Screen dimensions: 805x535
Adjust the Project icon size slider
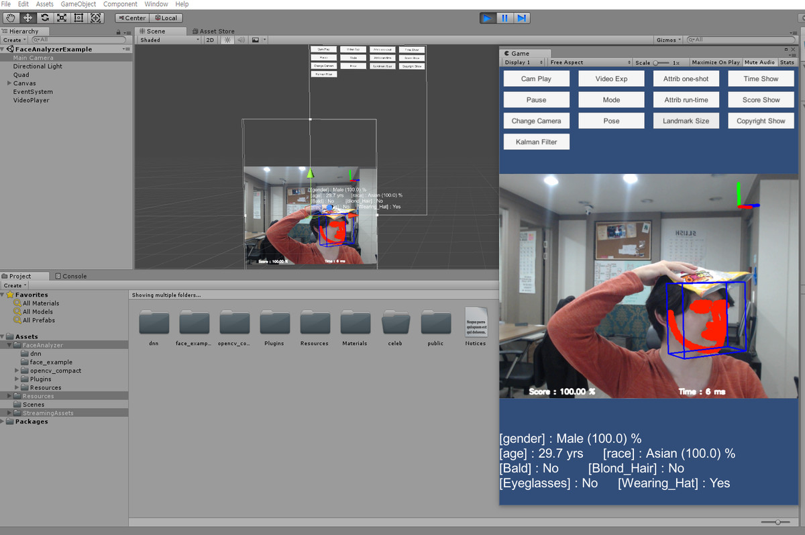tap(775, 522)
